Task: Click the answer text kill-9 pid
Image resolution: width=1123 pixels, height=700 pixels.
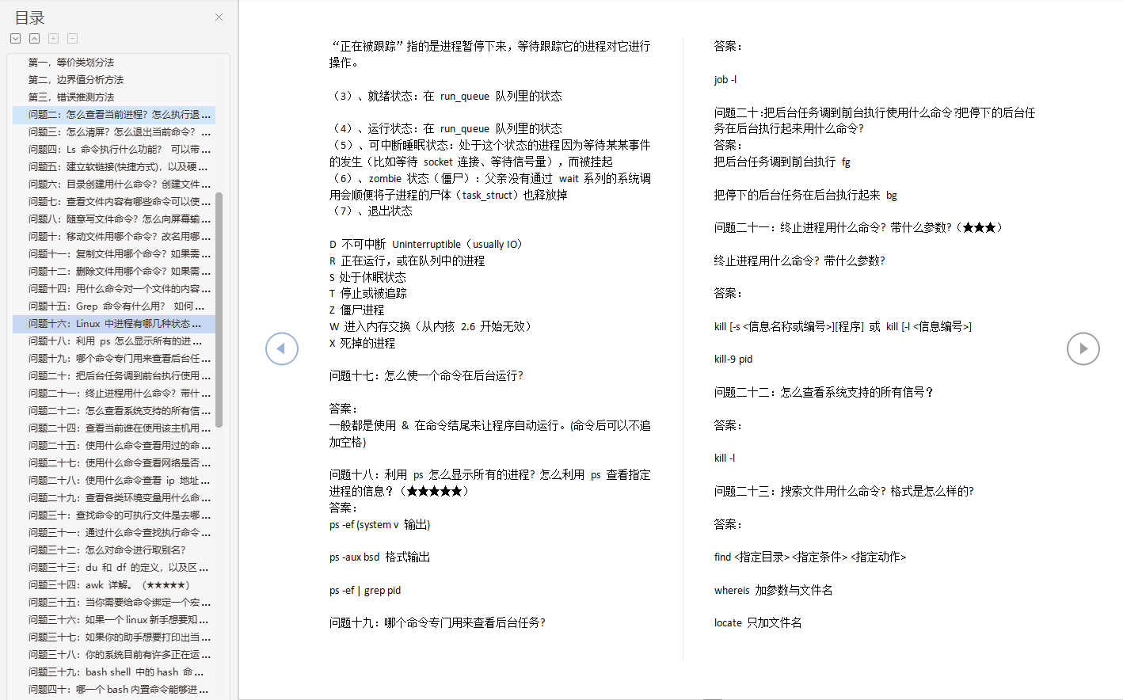Action: click(733, 360)
